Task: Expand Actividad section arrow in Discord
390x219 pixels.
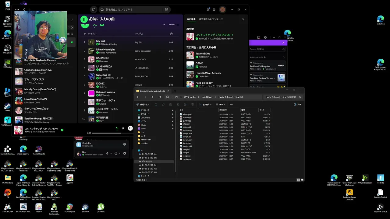Action: [284, 57]
